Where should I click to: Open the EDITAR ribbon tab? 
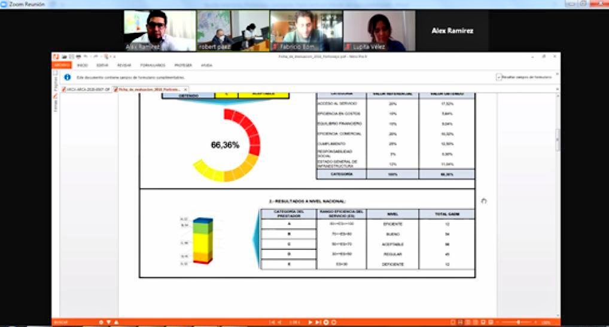(x=102, y=65)
